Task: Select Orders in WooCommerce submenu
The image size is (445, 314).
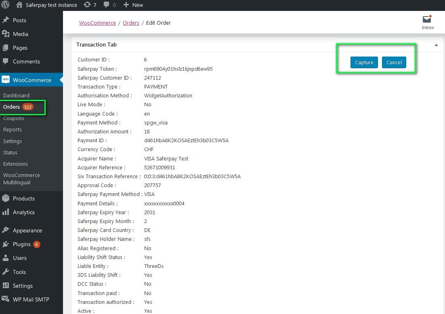Action: tap(11, 107)
